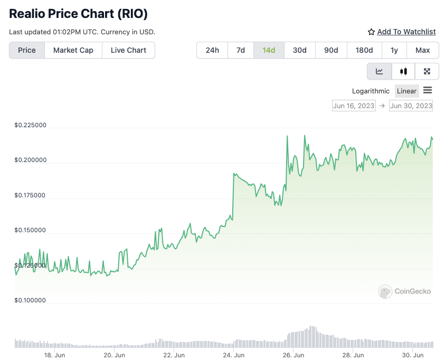This screenshot has width=445, height=361.
Task: Open the Live Chart tab
Action: pyautogui.click(x=128, y=50)
